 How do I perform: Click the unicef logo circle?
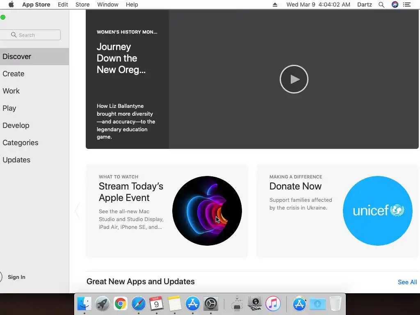(377, 210)
